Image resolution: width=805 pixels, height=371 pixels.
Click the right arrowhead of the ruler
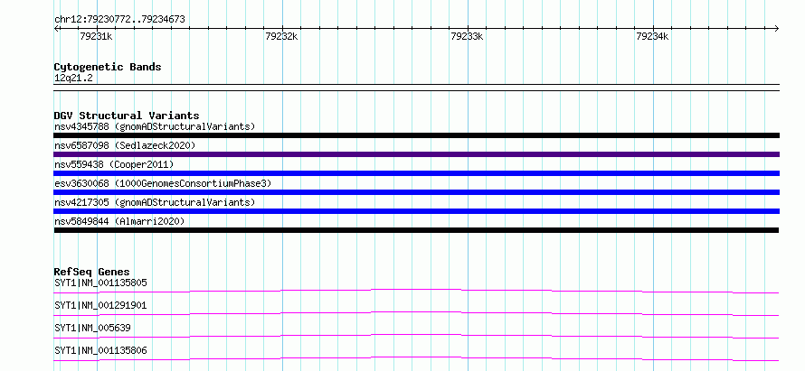click(777, 29)
